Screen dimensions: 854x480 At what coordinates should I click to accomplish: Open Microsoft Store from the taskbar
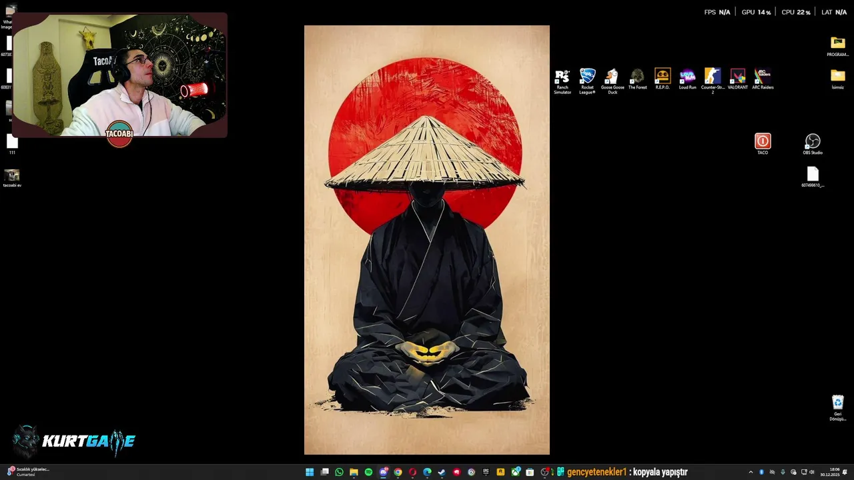530,472
